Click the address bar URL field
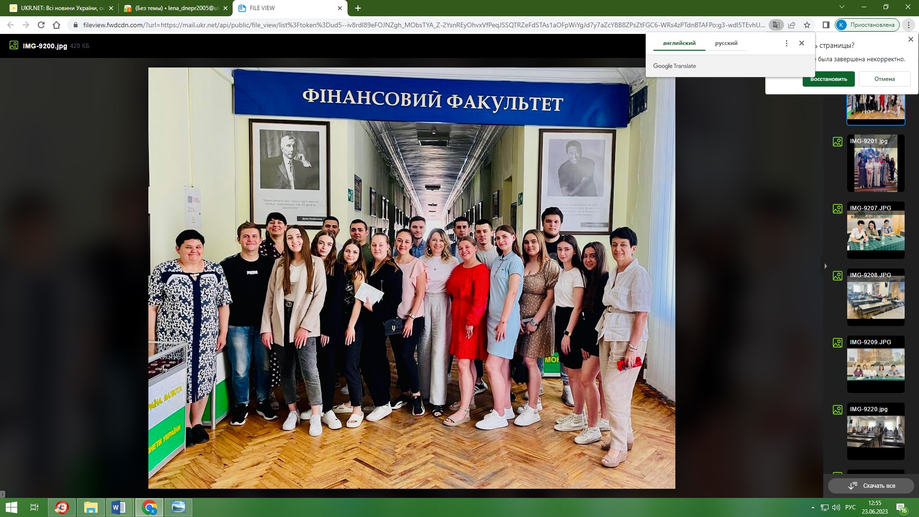Viewport: 919px width, 517px height. pos(424,25)
